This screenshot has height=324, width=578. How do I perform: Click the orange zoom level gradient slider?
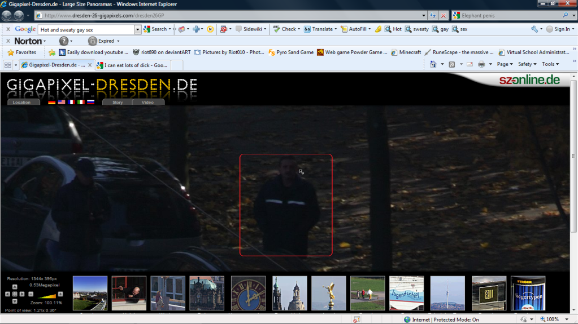click(x=46, y=295)
